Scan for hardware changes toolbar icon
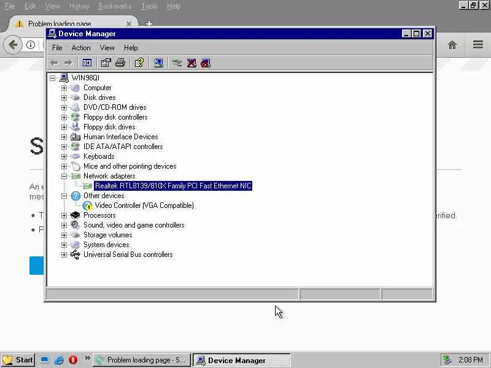The width and height of the screenshot is (491, 368). [x=158, y=63]
